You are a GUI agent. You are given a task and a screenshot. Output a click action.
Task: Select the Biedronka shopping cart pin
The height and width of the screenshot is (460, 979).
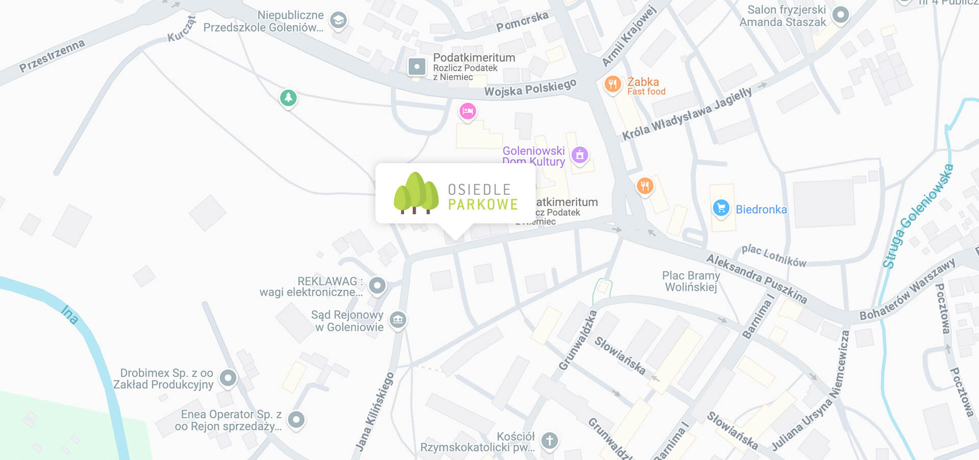tap(721, 209)
